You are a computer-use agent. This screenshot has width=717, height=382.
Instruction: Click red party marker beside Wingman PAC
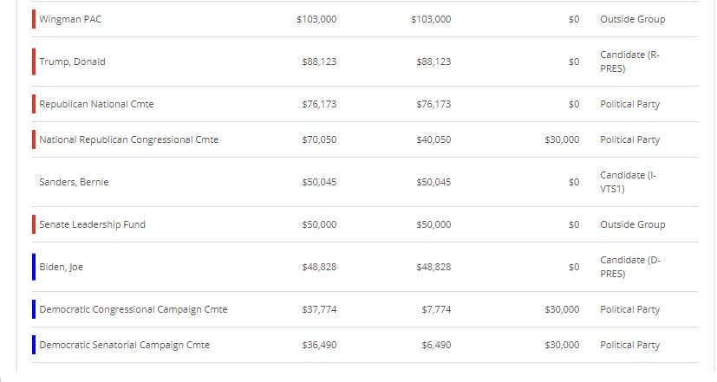[34, 19]
